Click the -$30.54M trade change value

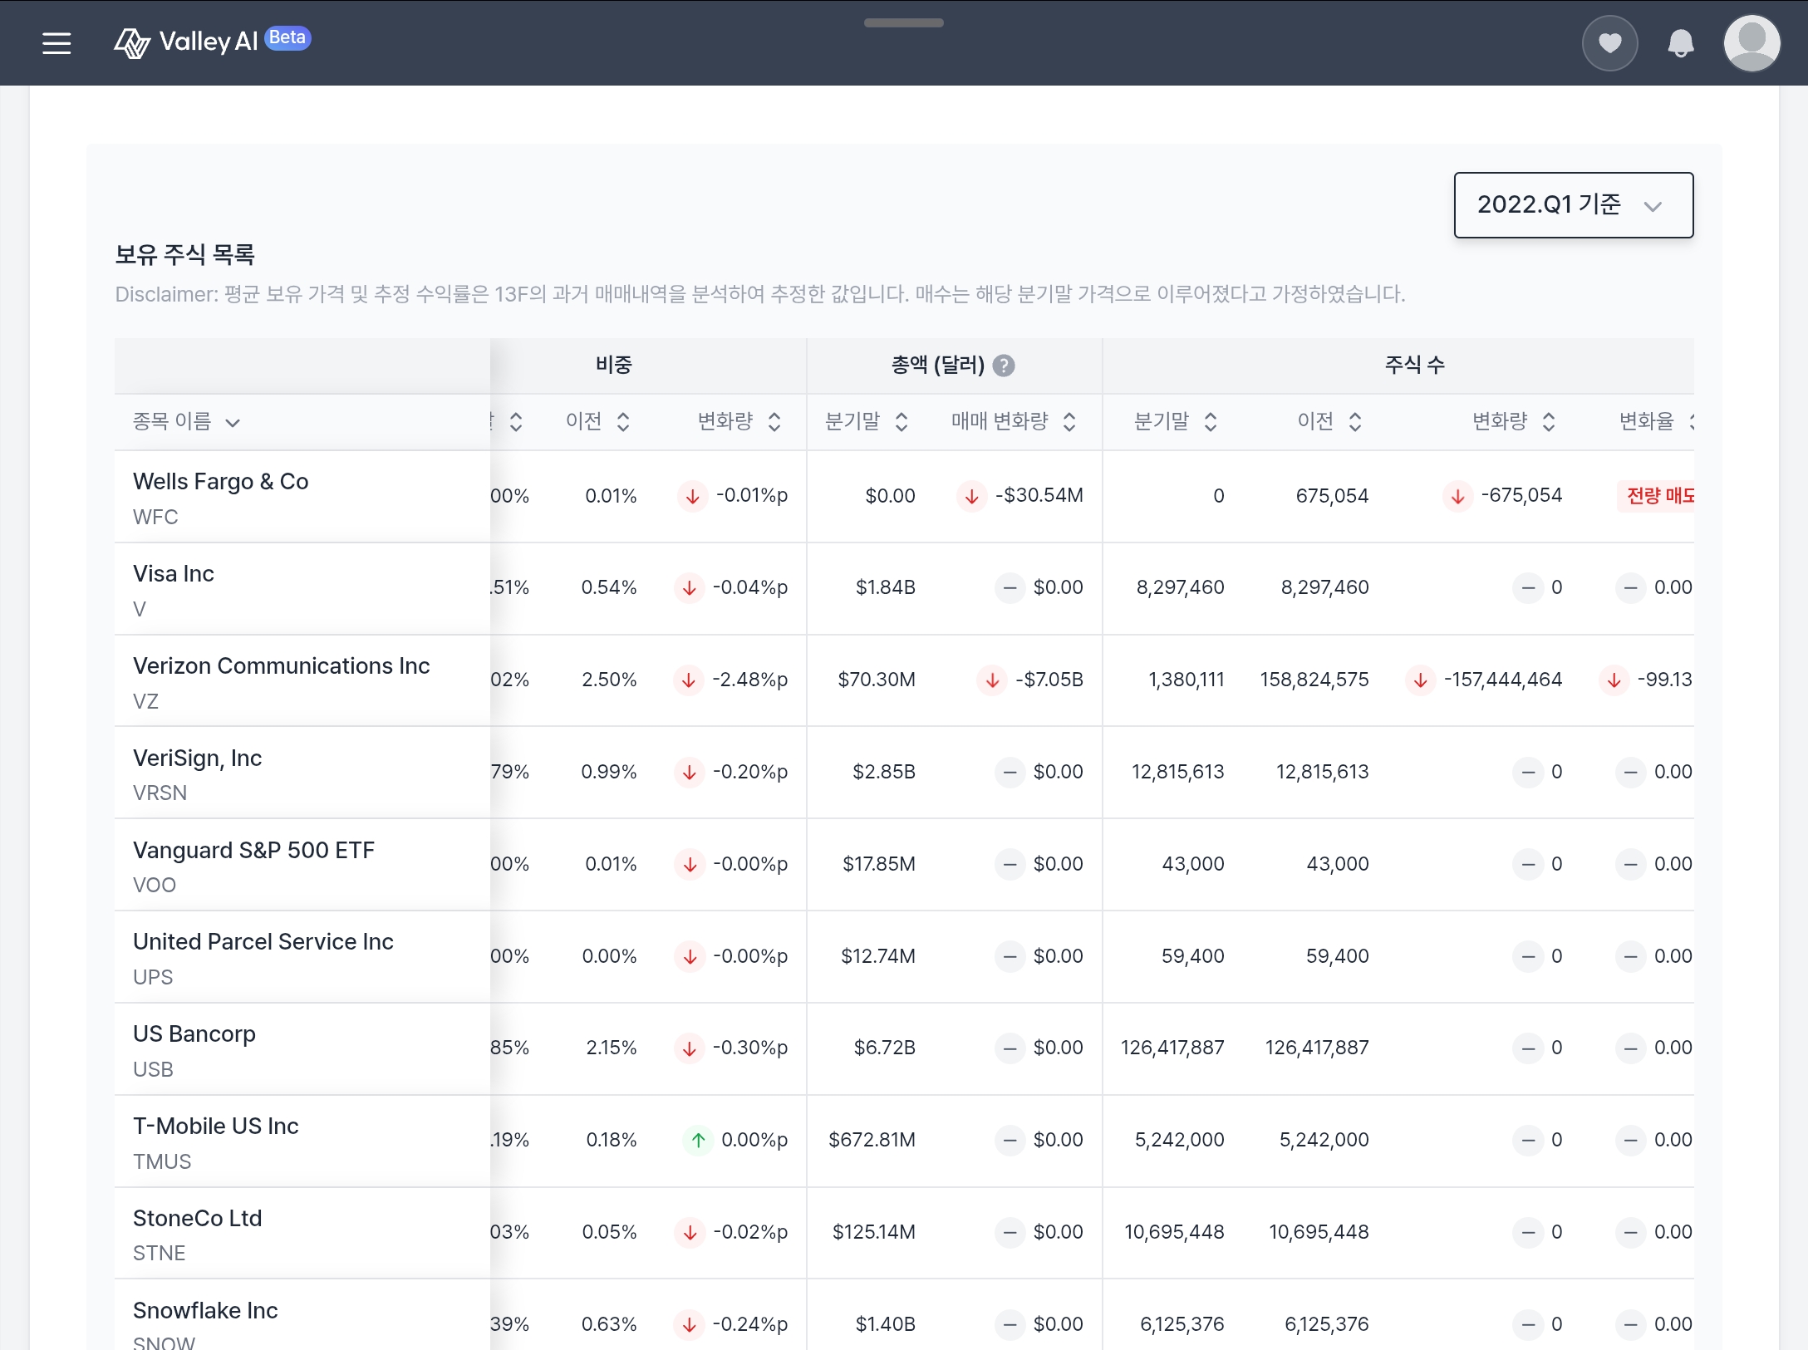click(1039, 496)
